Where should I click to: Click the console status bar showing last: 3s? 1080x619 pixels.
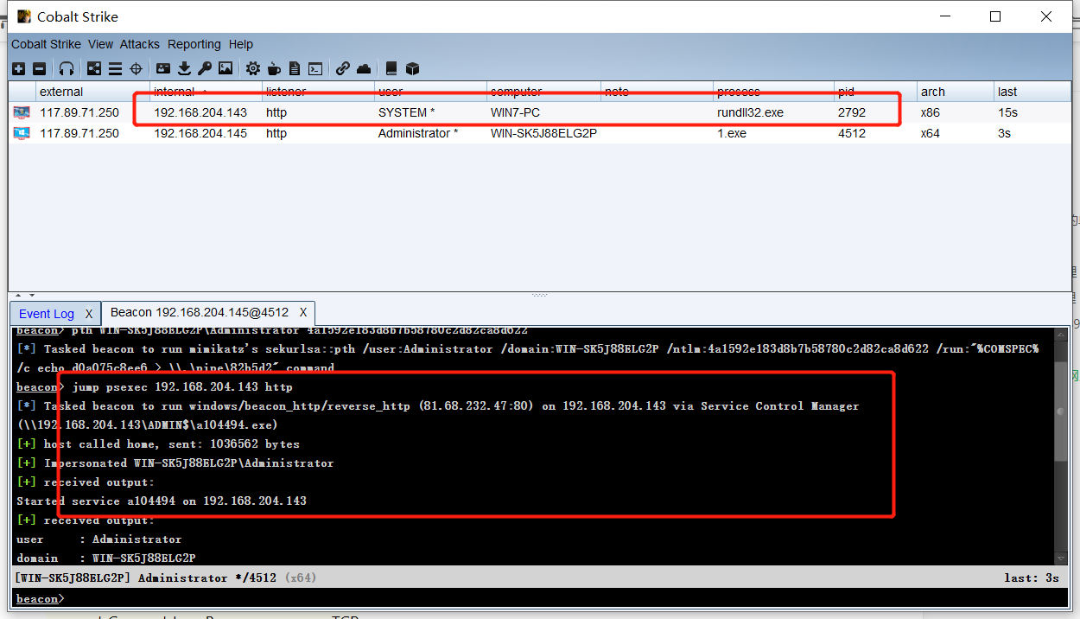pos(541,578)
